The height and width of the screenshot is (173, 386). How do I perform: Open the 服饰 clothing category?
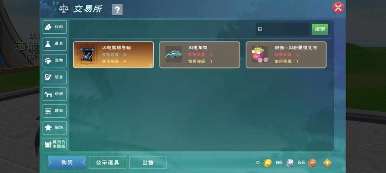[54, 128]
